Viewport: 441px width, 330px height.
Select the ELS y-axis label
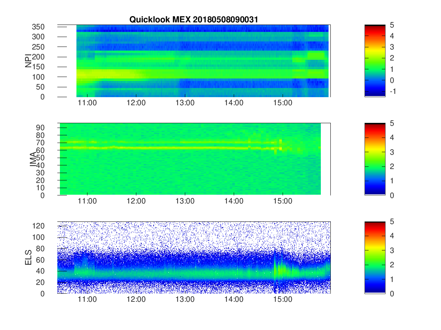coord(28,257)
